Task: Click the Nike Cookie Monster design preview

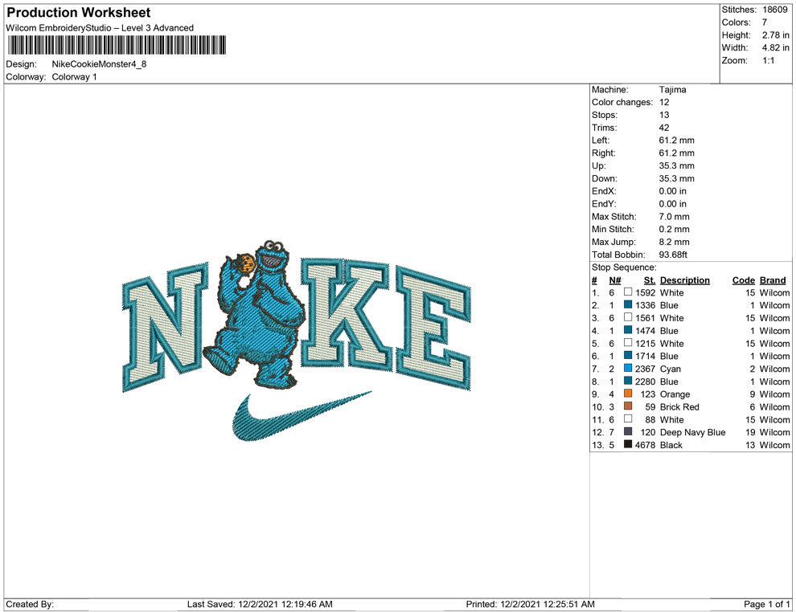Action: (297, 340)
